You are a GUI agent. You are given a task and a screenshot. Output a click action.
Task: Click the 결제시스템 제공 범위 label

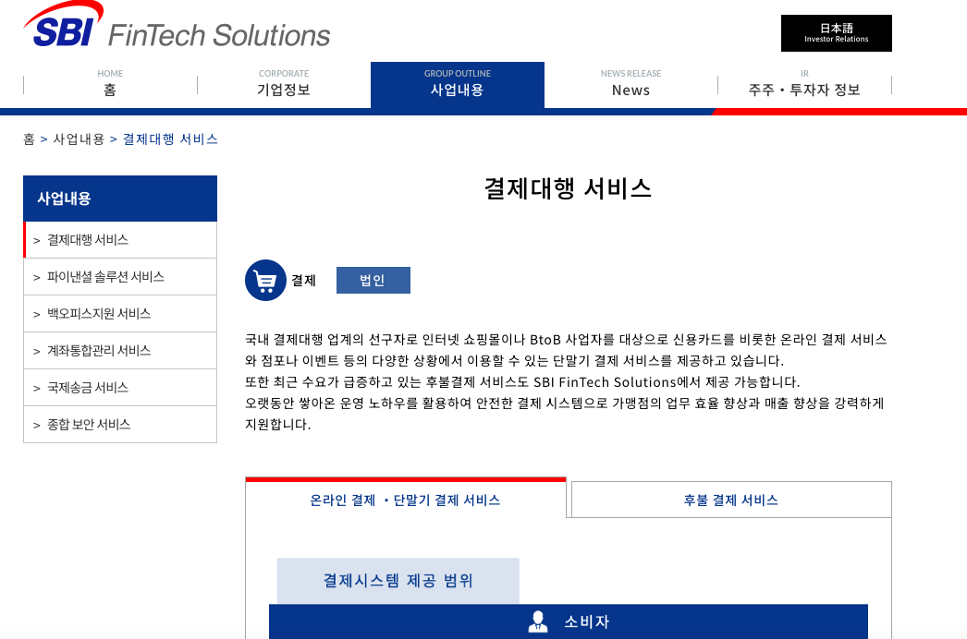point(398,581)
